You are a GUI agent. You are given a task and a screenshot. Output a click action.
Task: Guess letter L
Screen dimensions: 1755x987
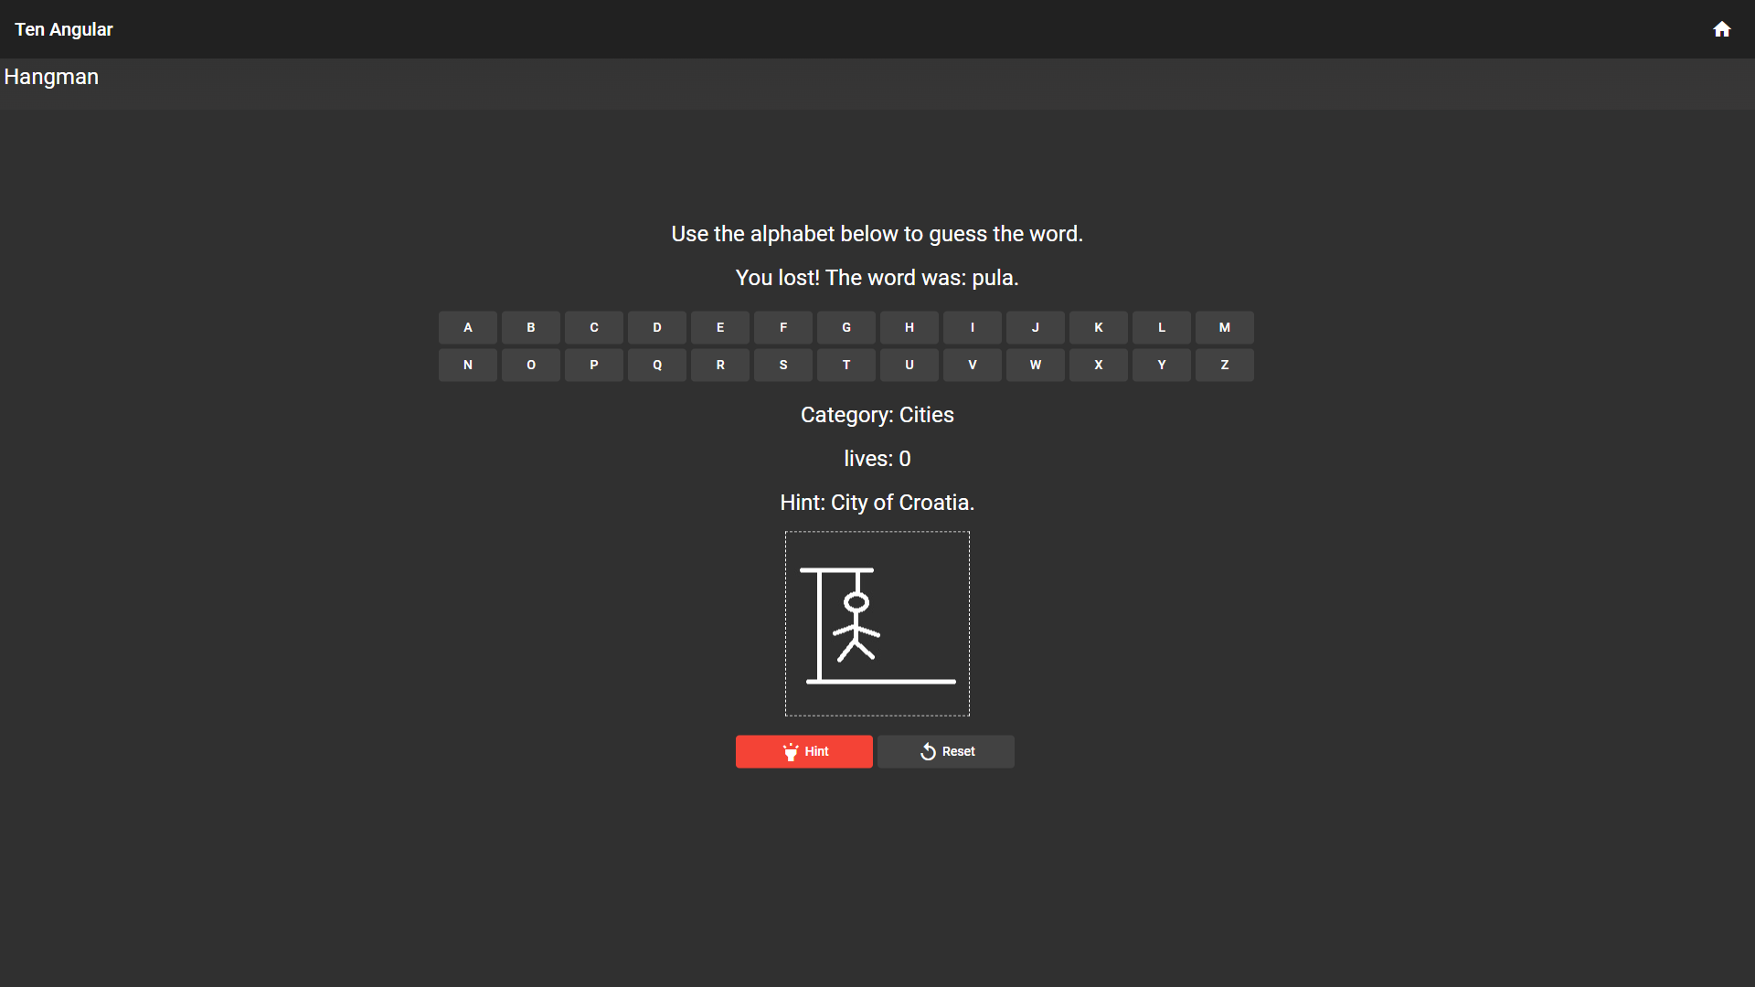(x=1162, y=327)
